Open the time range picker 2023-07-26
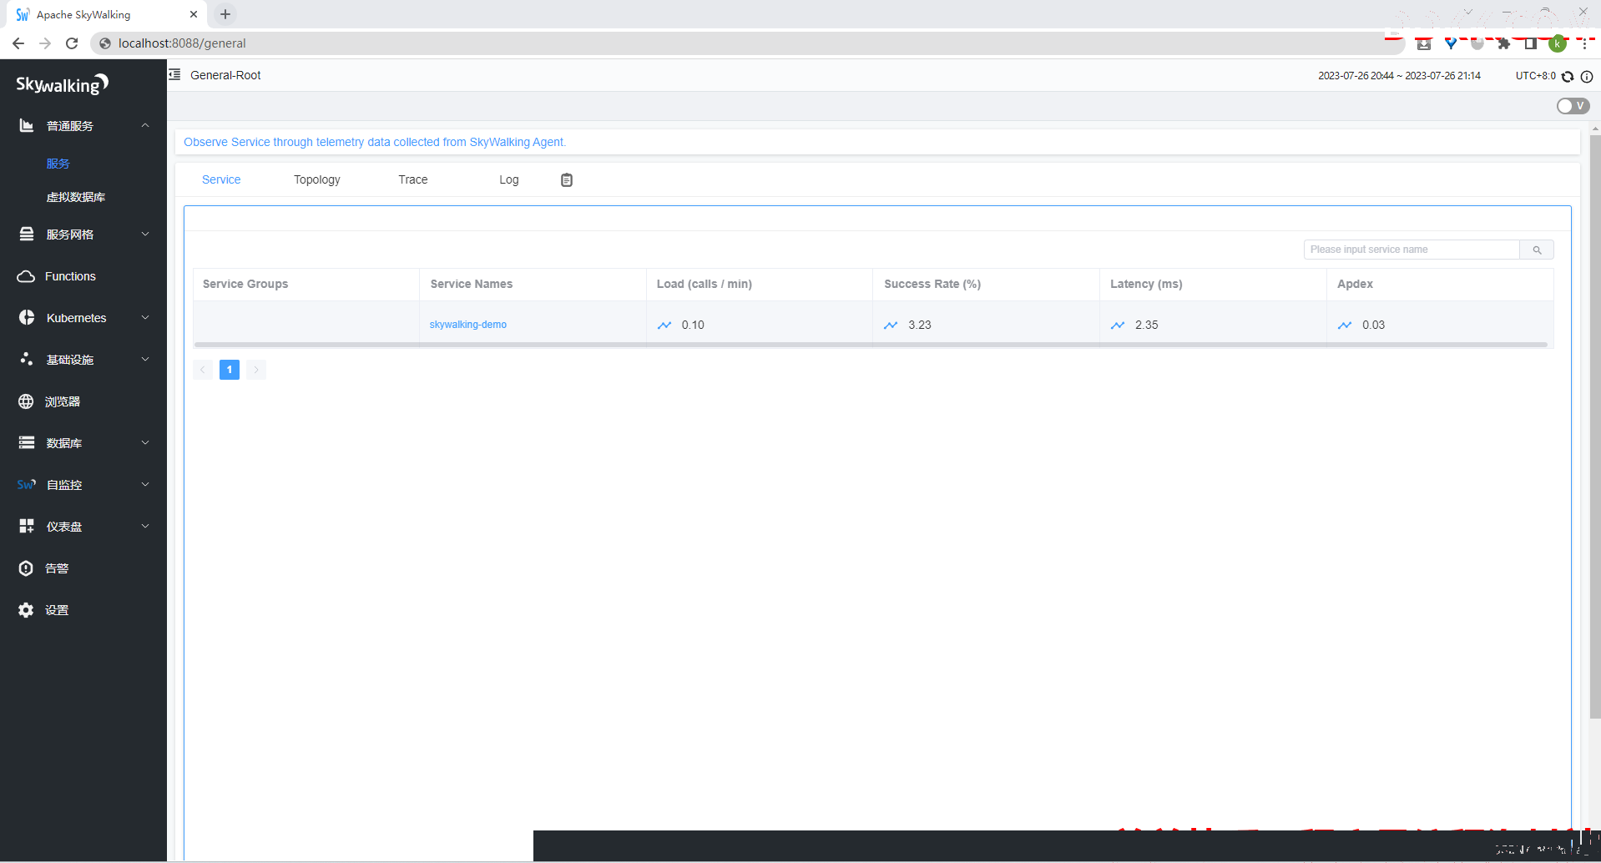 (1400, 76)
